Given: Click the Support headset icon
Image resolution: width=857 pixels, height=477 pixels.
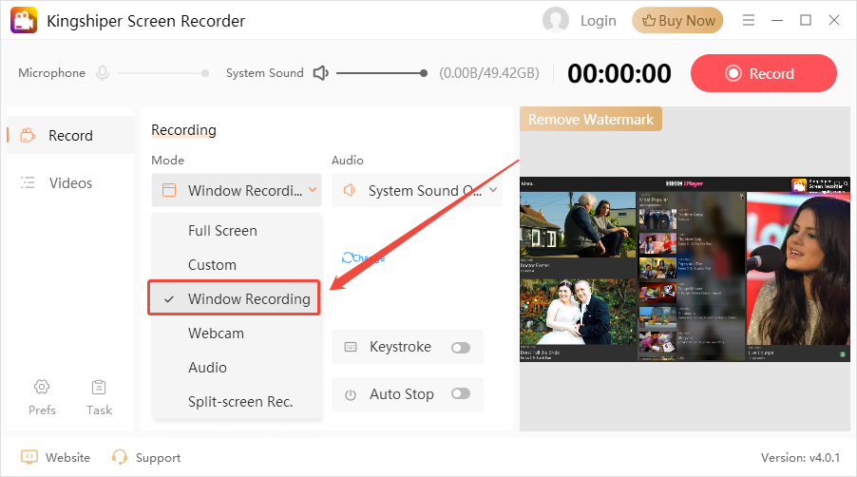Looking at the screenshot, I should tap(119, 457).
